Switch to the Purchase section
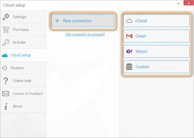Viewport: 194px width, 138px height. [23, 30]
